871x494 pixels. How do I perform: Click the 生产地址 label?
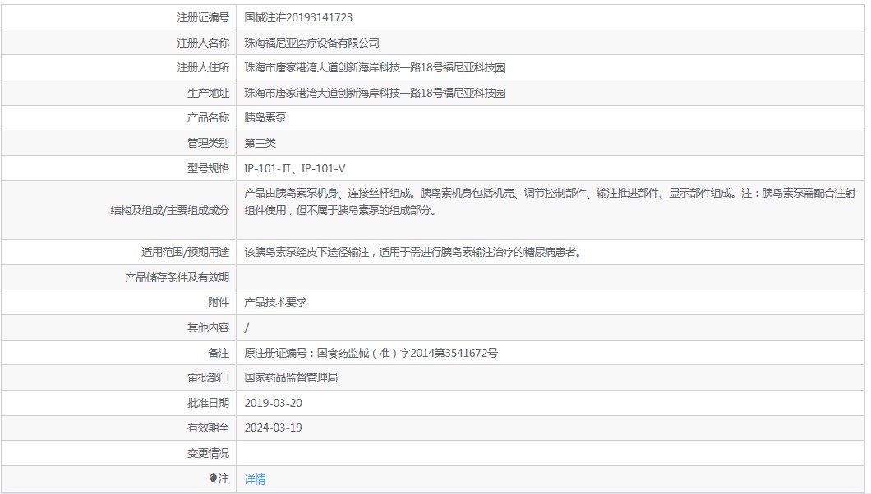(208, 94)
